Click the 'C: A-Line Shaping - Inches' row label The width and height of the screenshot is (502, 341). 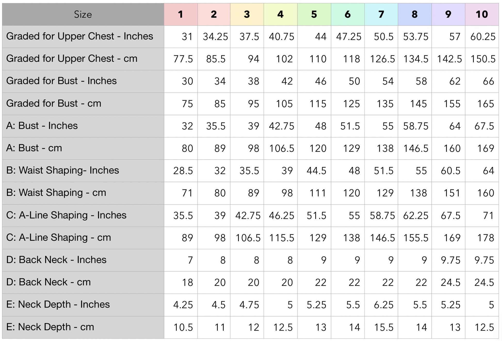[x=66, y=215]
